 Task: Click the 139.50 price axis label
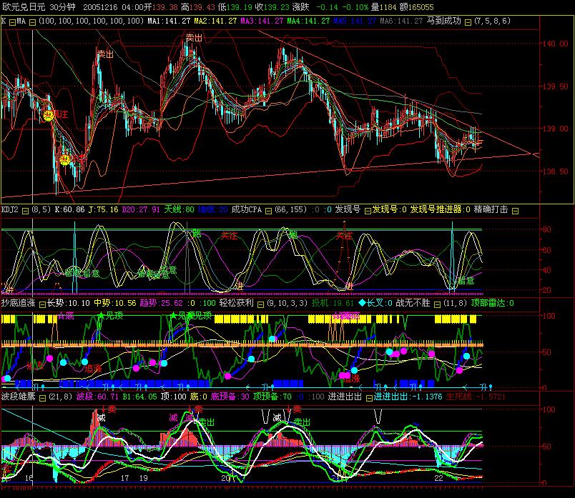point(555,86)
